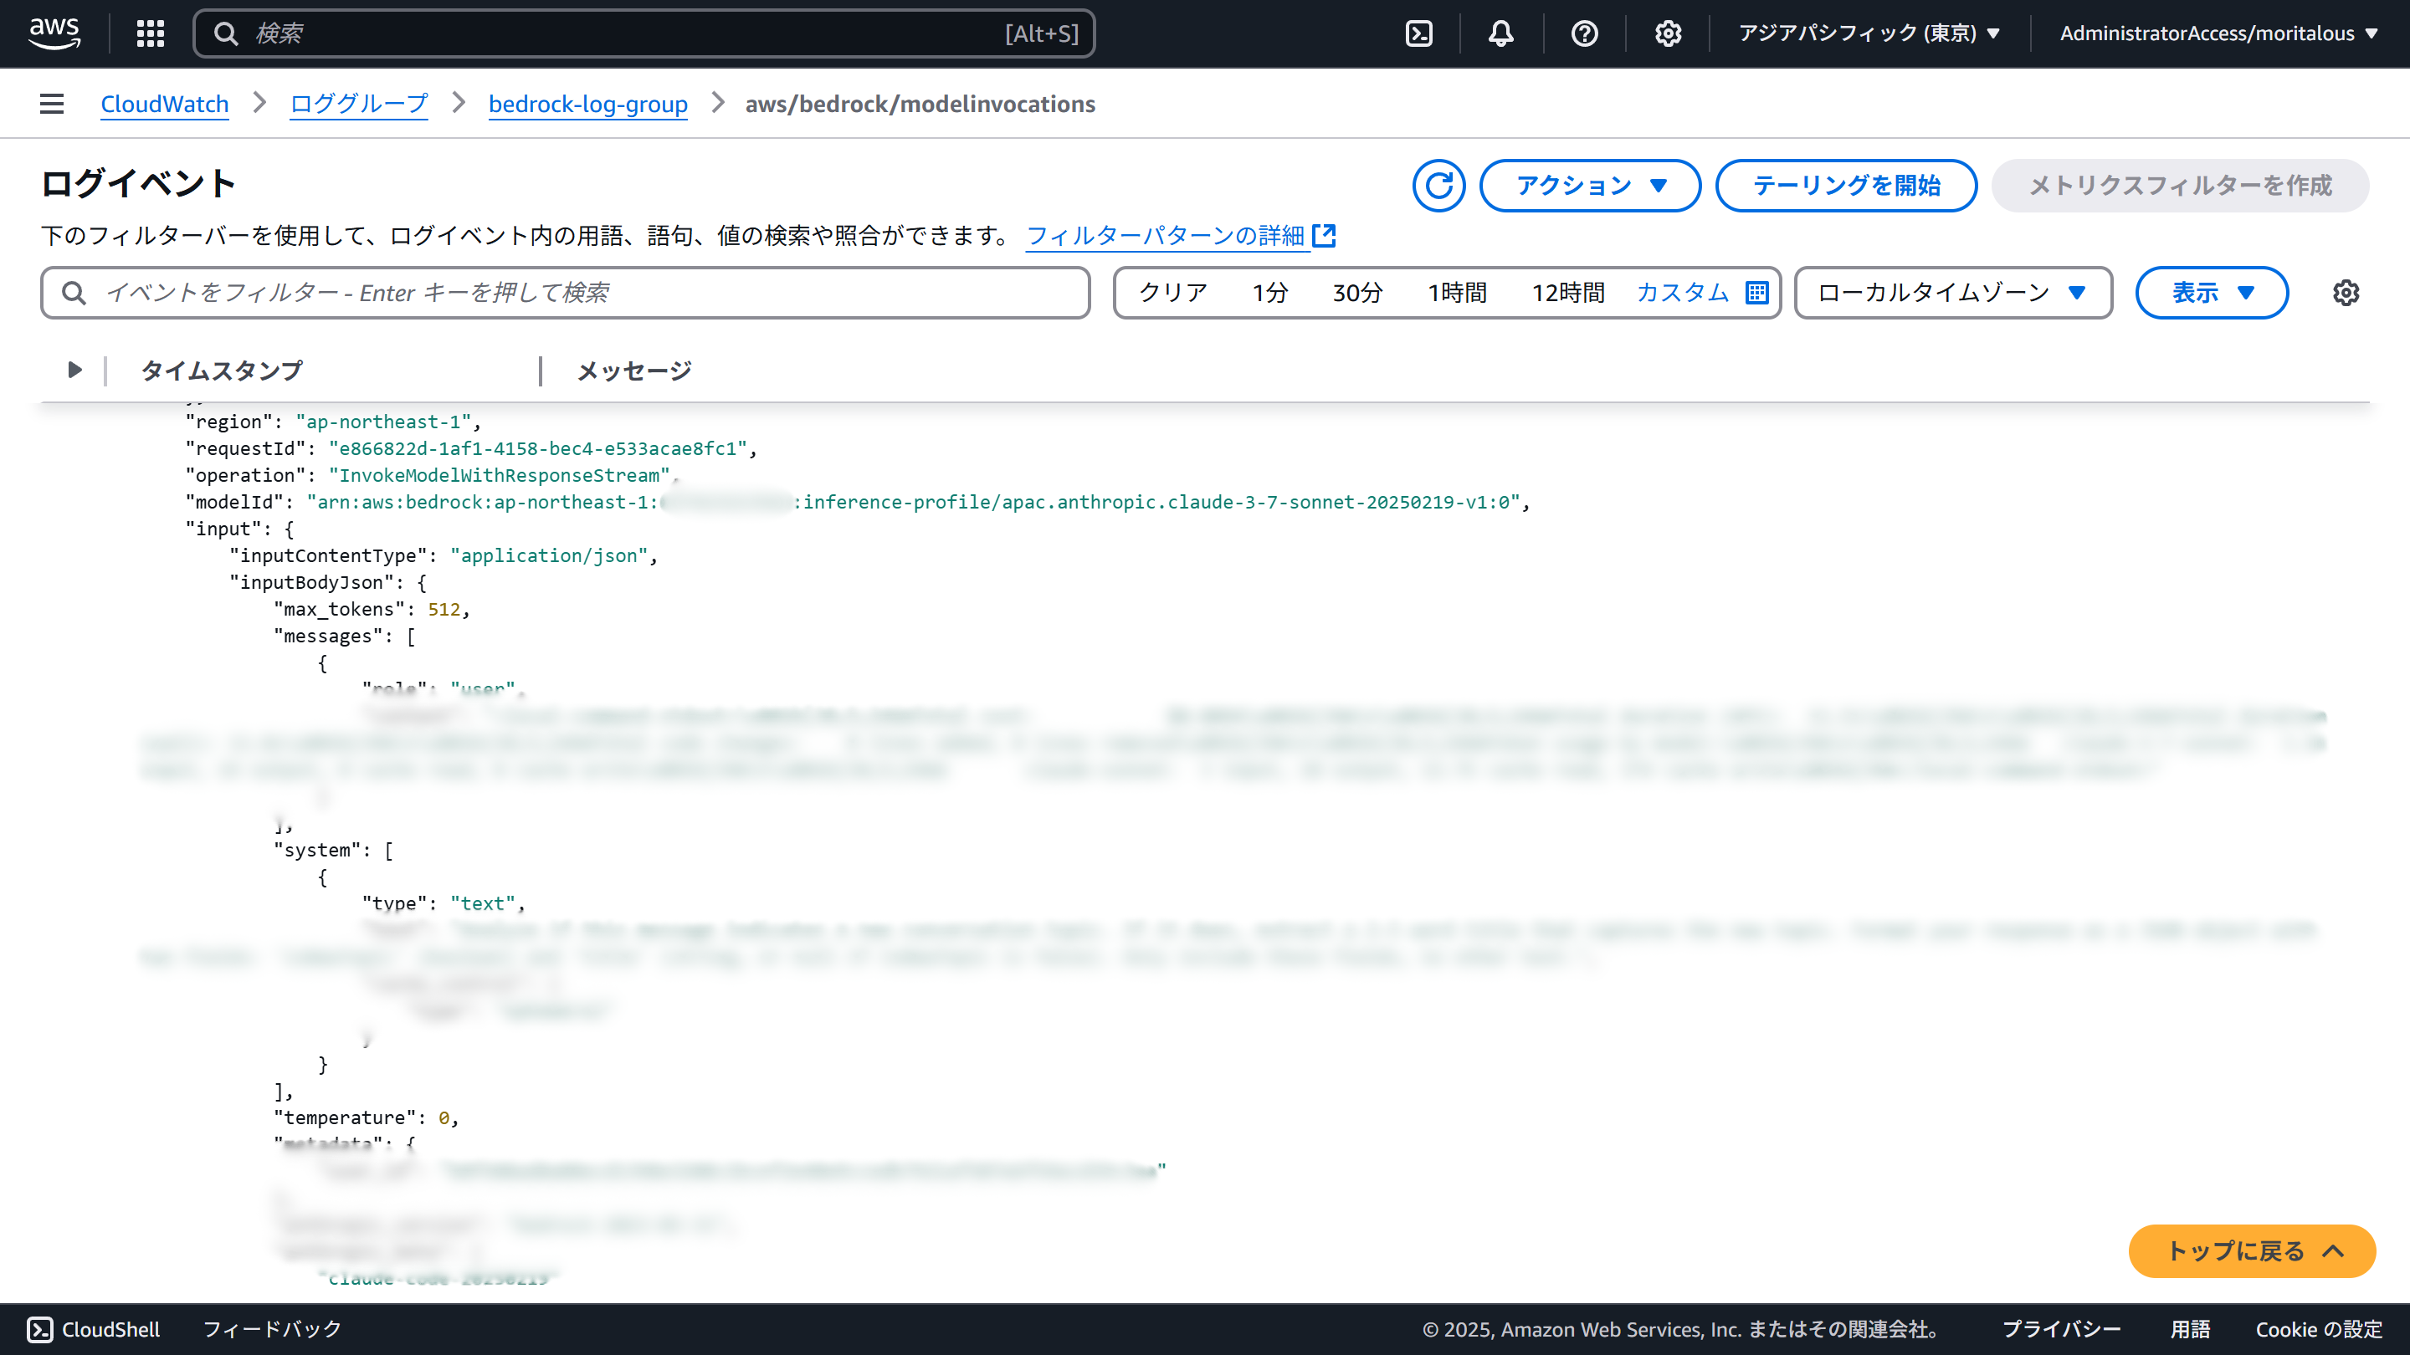This screenshot has width=2410, height=1355.
Task: Click the ログイベント heading
Action: click(138, 183)
